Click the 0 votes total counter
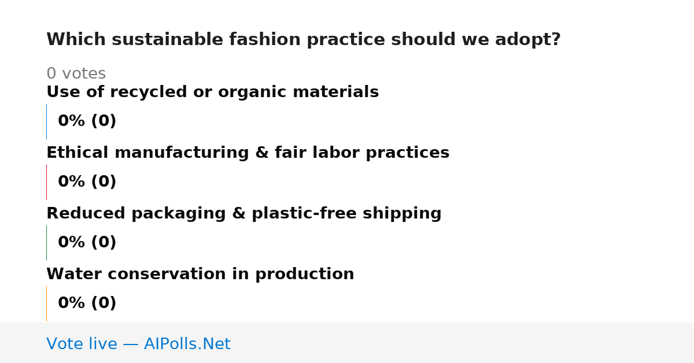The width and height of the screenshot is (694, 363). coord(76,74)
